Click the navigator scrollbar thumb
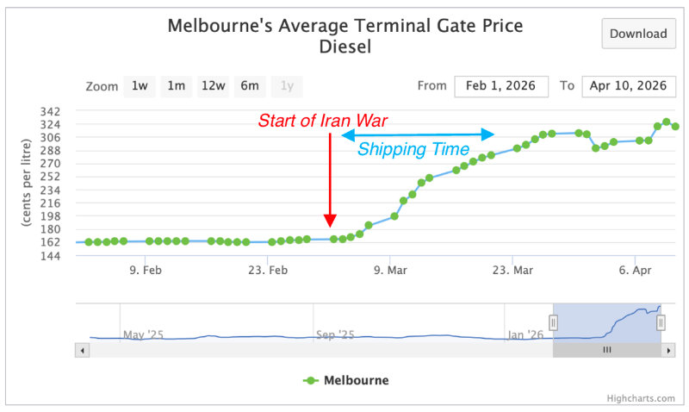 [x=606, y=350]
